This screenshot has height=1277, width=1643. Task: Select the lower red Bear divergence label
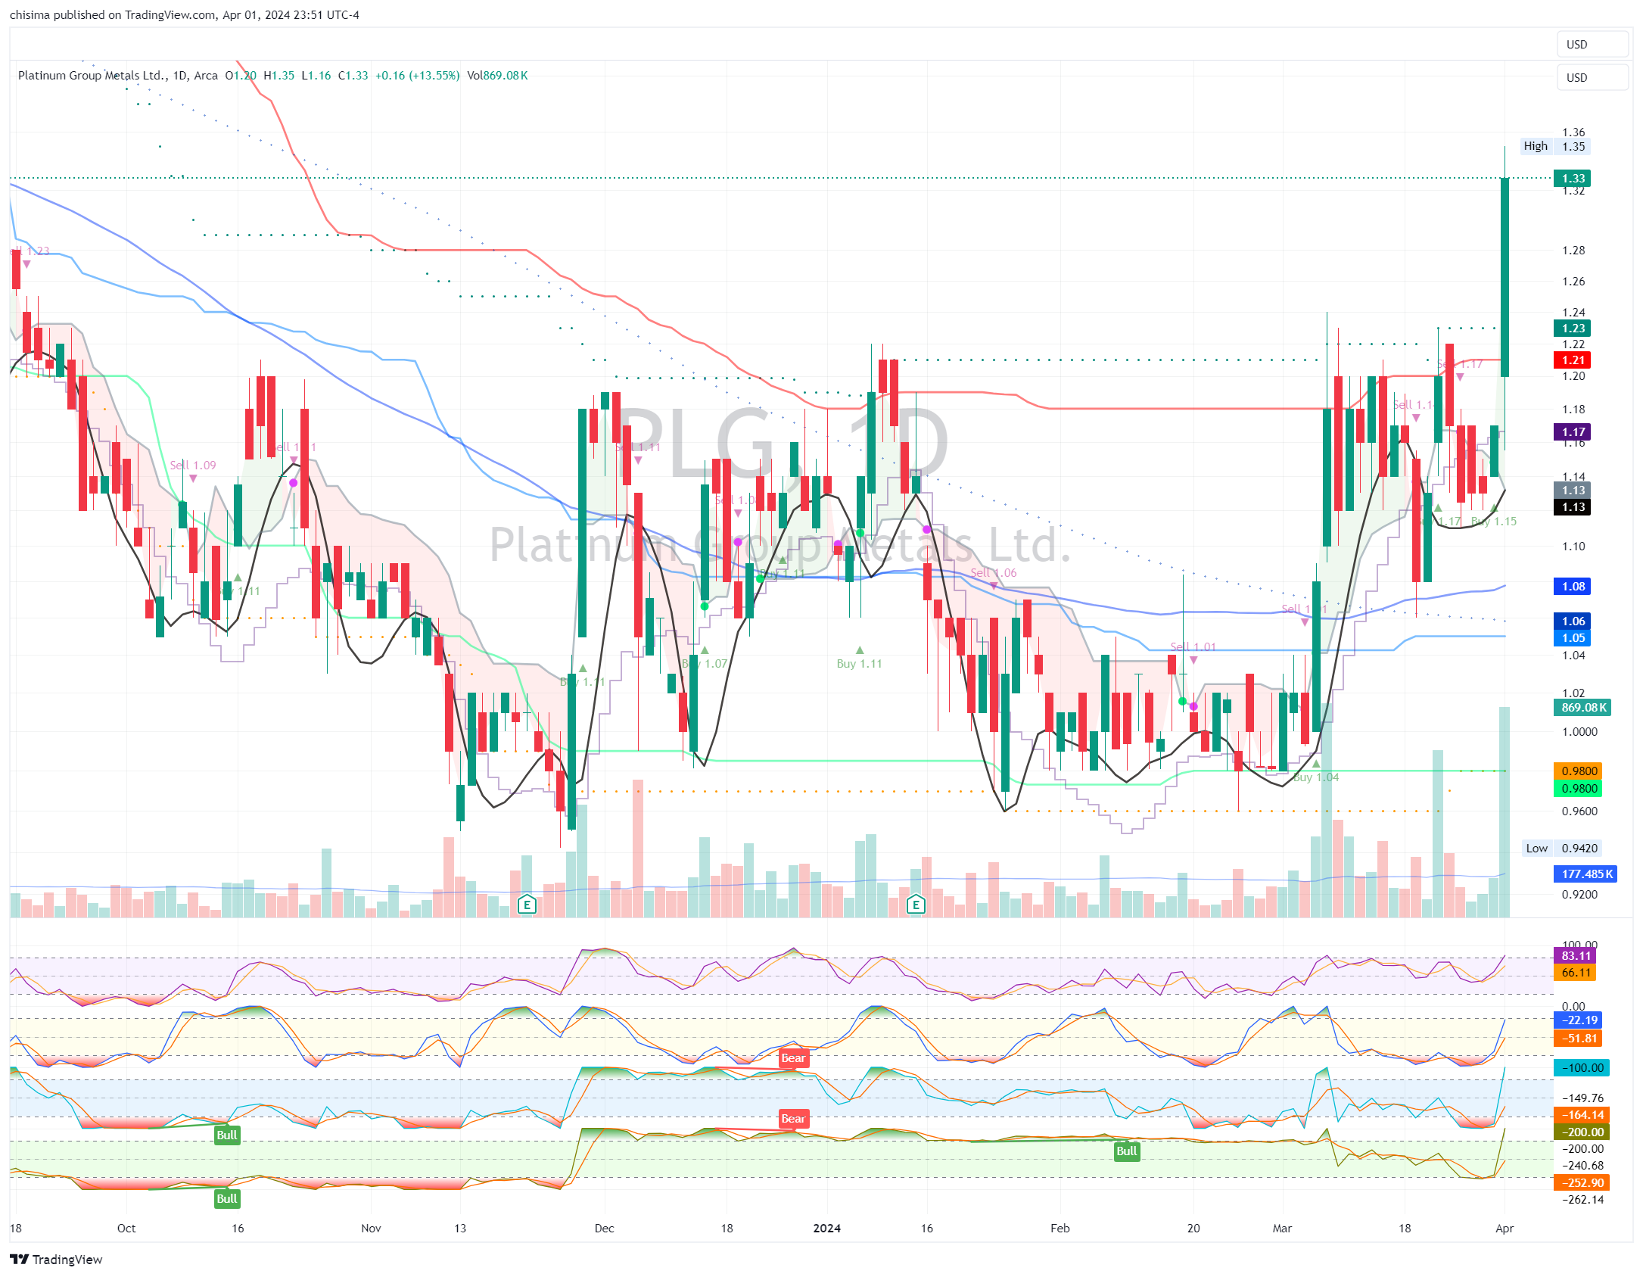[x=793, y=1119]
